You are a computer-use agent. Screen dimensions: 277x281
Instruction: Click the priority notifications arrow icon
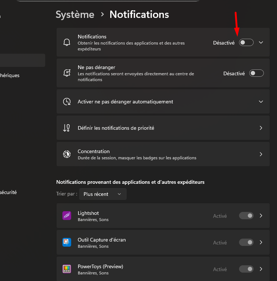(x=66, y=128)
